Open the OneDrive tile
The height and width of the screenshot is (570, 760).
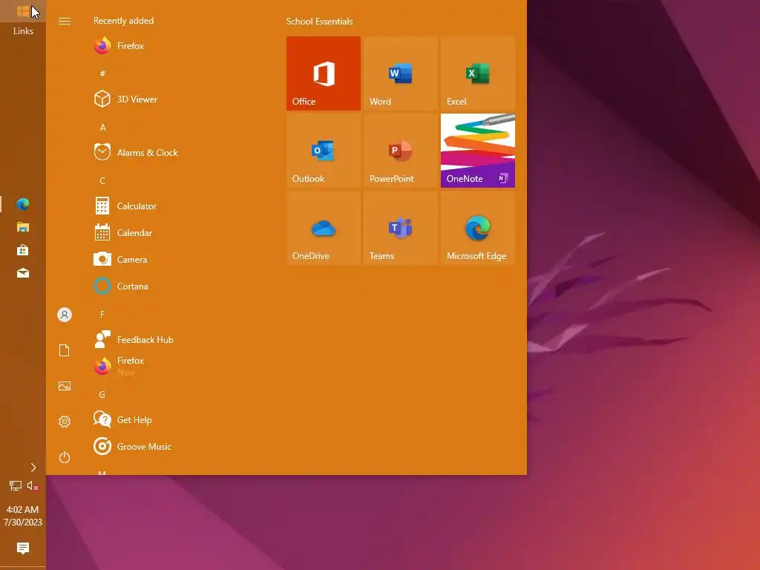tap(324, 227)
